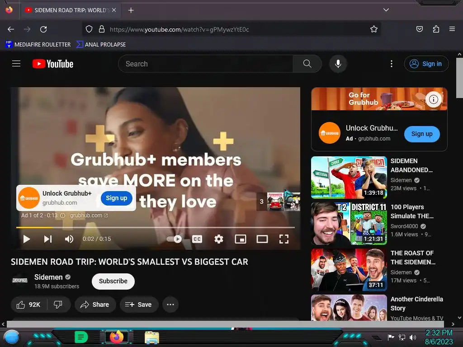Open a new tab with the plus icon

tap(131, 10)
